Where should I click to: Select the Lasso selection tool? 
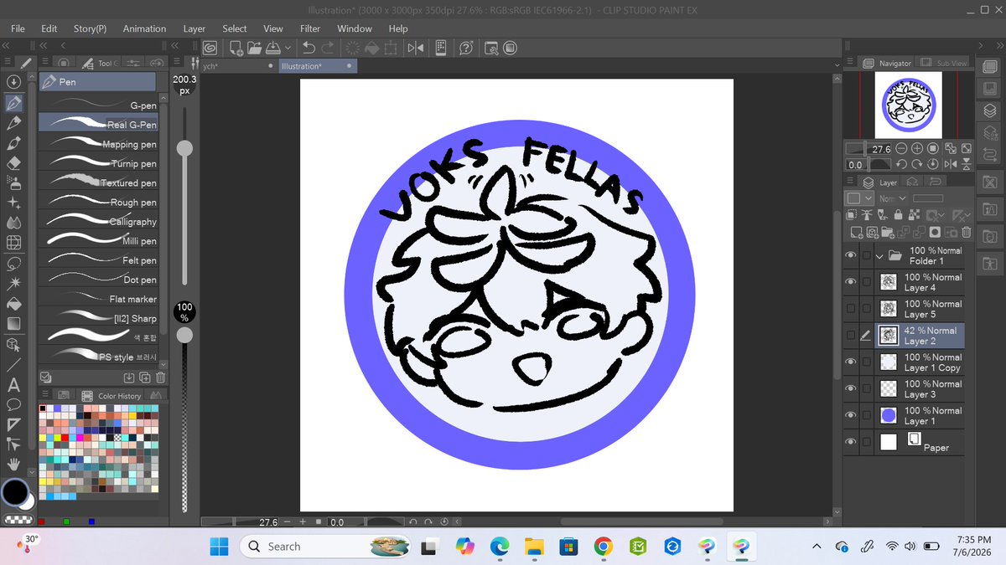click(13, 264)
